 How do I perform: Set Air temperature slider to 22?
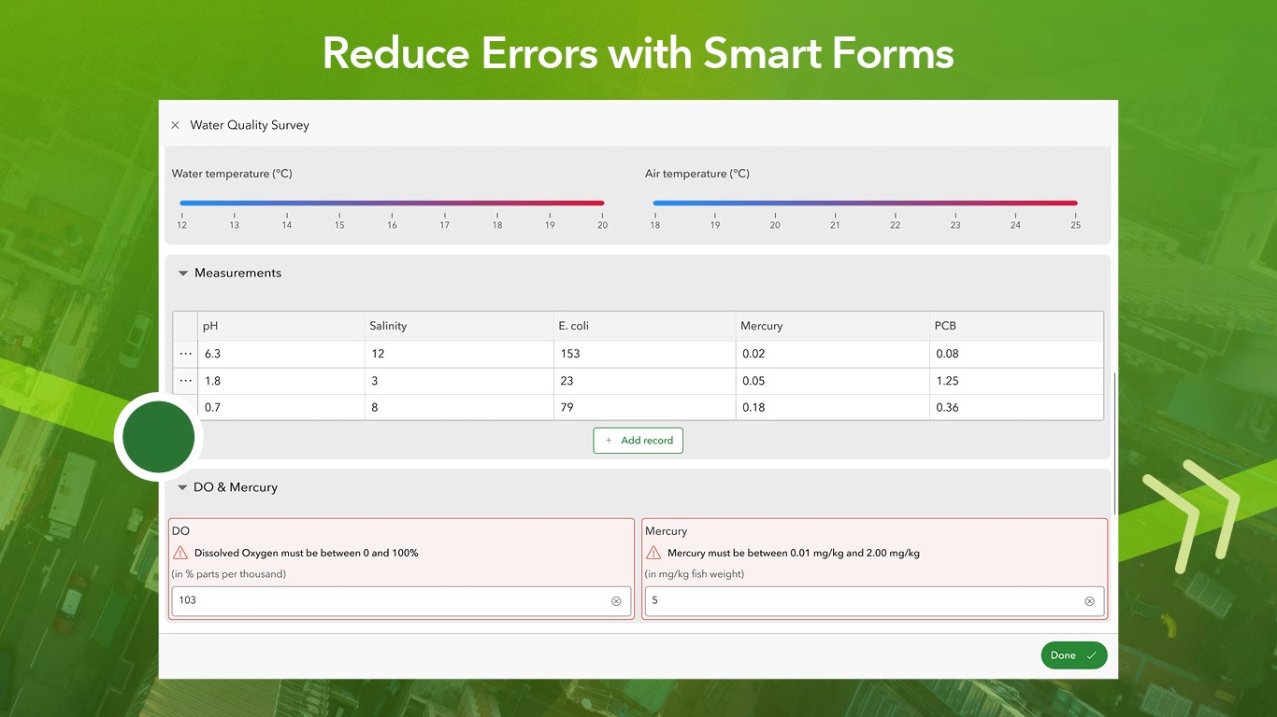896,203
